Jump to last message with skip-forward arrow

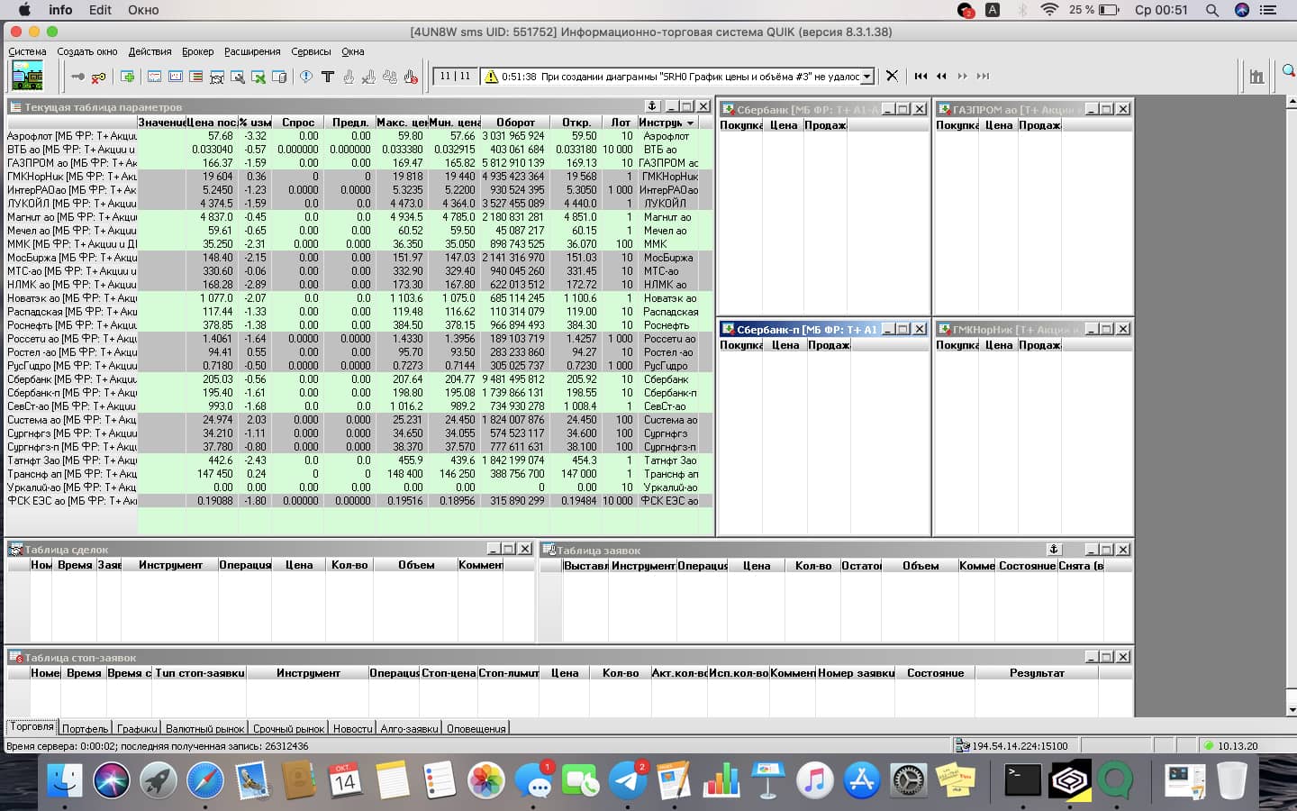coord(983,76)
